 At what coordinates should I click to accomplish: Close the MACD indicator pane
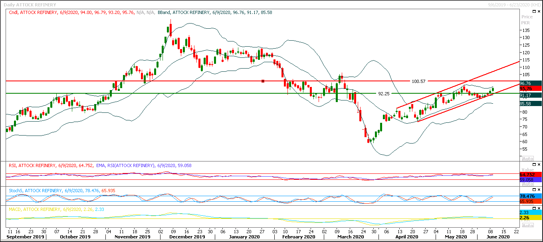(x=539, y=209)
